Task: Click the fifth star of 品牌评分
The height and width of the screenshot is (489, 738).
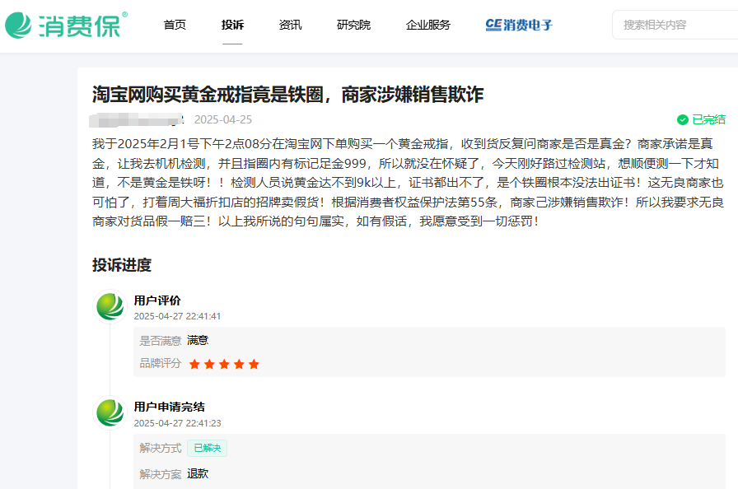Action: (254, 364)
